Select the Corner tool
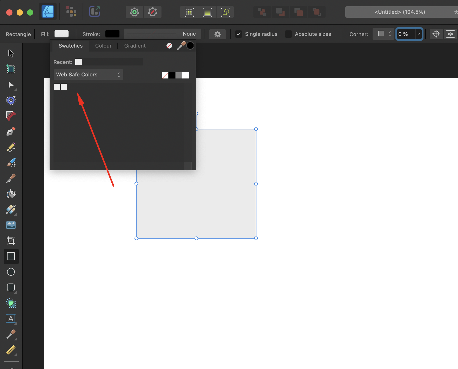 coord(11,116)
